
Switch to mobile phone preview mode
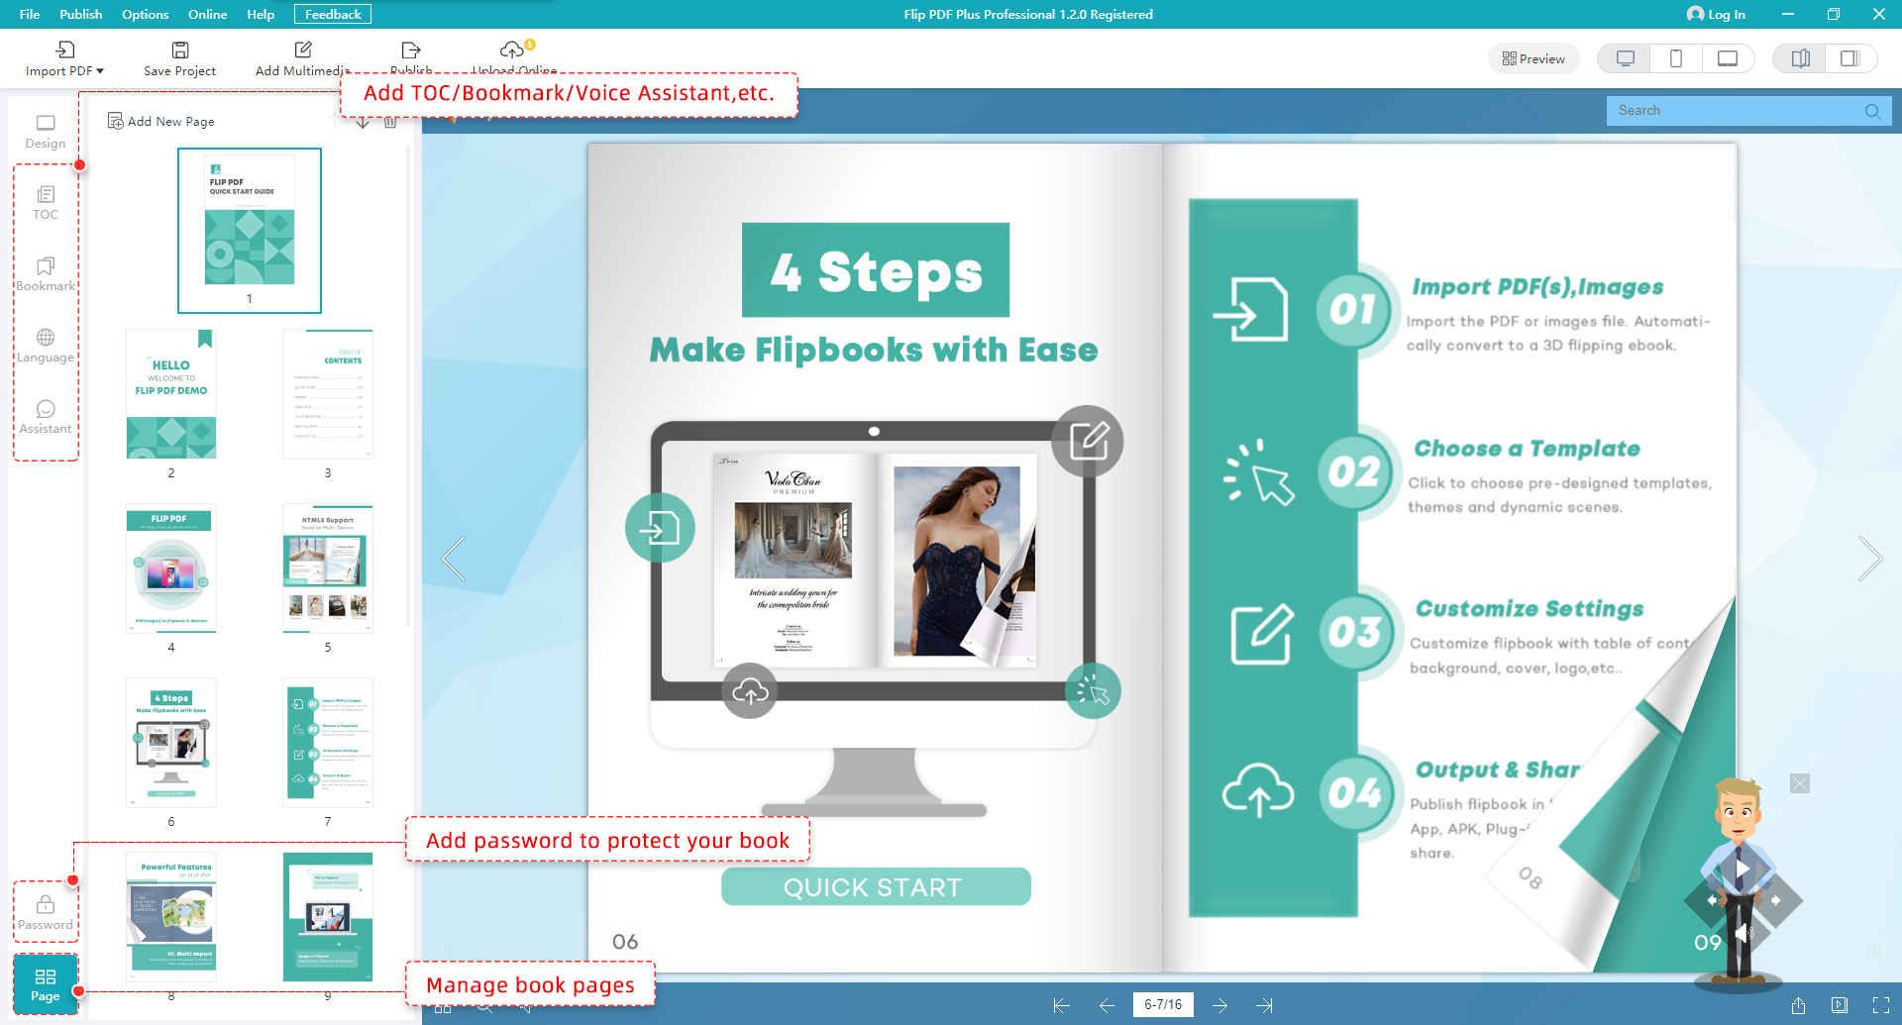click(x=1676, y=58)
